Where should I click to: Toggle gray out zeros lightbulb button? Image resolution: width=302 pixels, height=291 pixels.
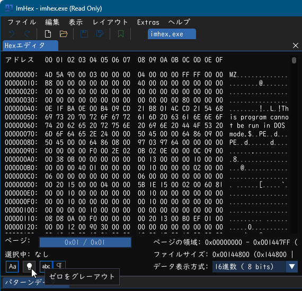[x=29, y=267]
